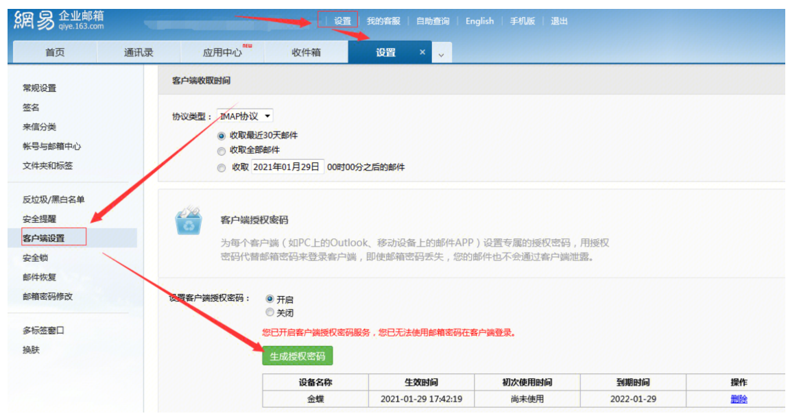Click the cell 2021-01-29 17:42:19

[x=421, y=399]
